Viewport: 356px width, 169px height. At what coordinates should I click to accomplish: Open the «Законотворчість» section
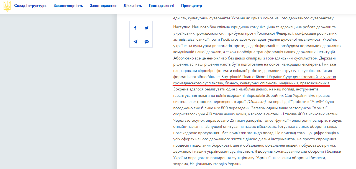[68, 5]
